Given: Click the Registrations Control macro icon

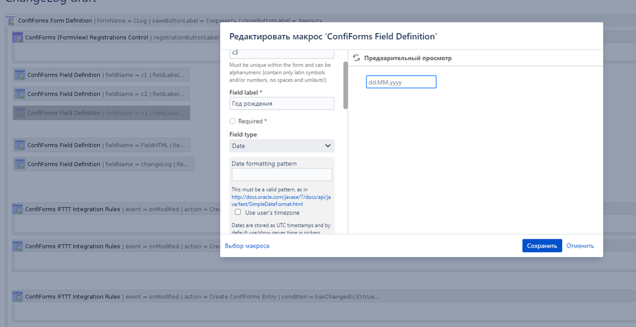Looking at the screenshot, I should pos(18,38).
